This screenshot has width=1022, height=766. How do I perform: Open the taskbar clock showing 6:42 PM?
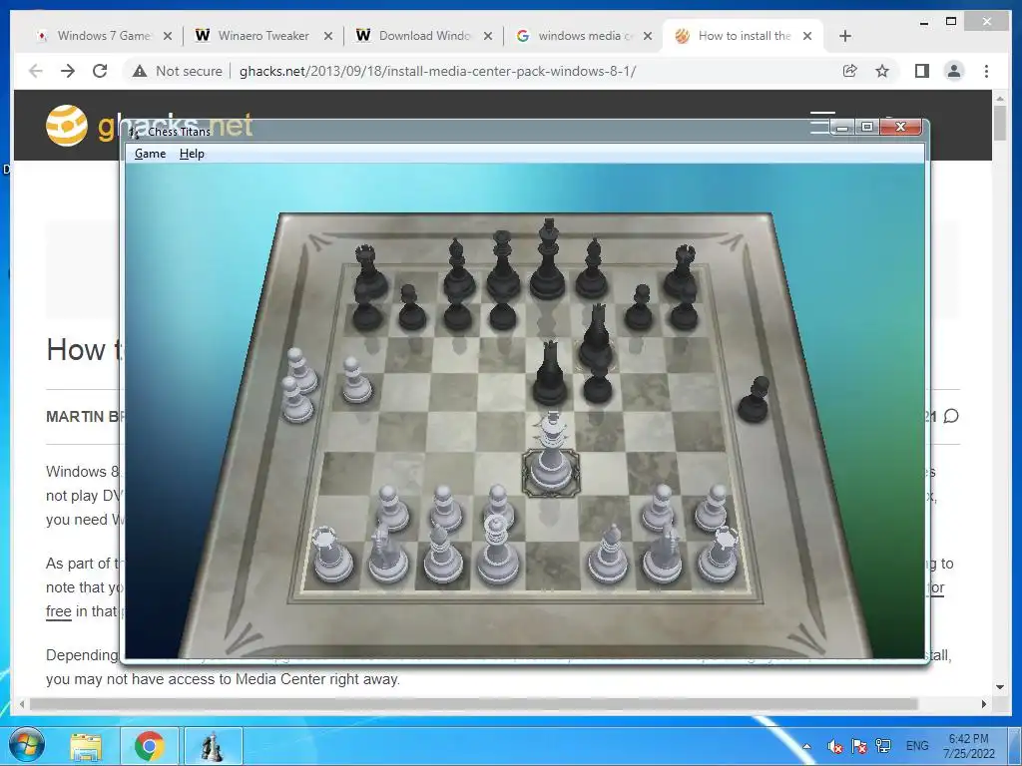968,746
